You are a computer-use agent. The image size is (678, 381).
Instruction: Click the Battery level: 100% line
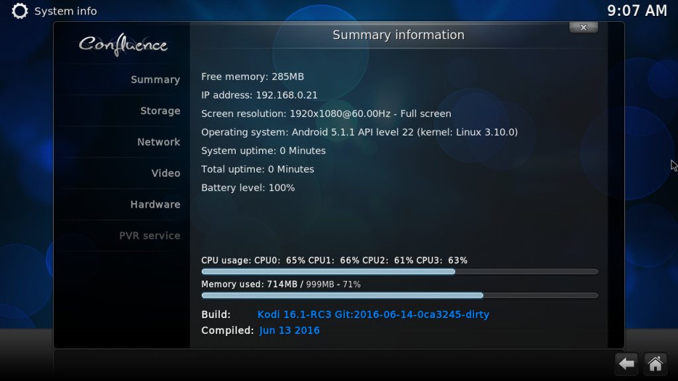click(248, 188)
